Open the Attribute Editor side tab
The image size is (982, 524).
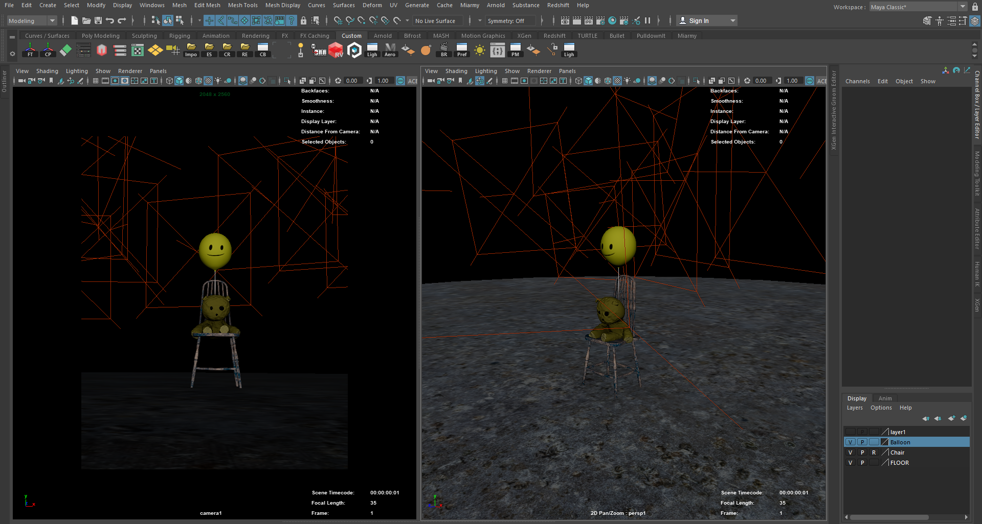click(x=977, y=229)
